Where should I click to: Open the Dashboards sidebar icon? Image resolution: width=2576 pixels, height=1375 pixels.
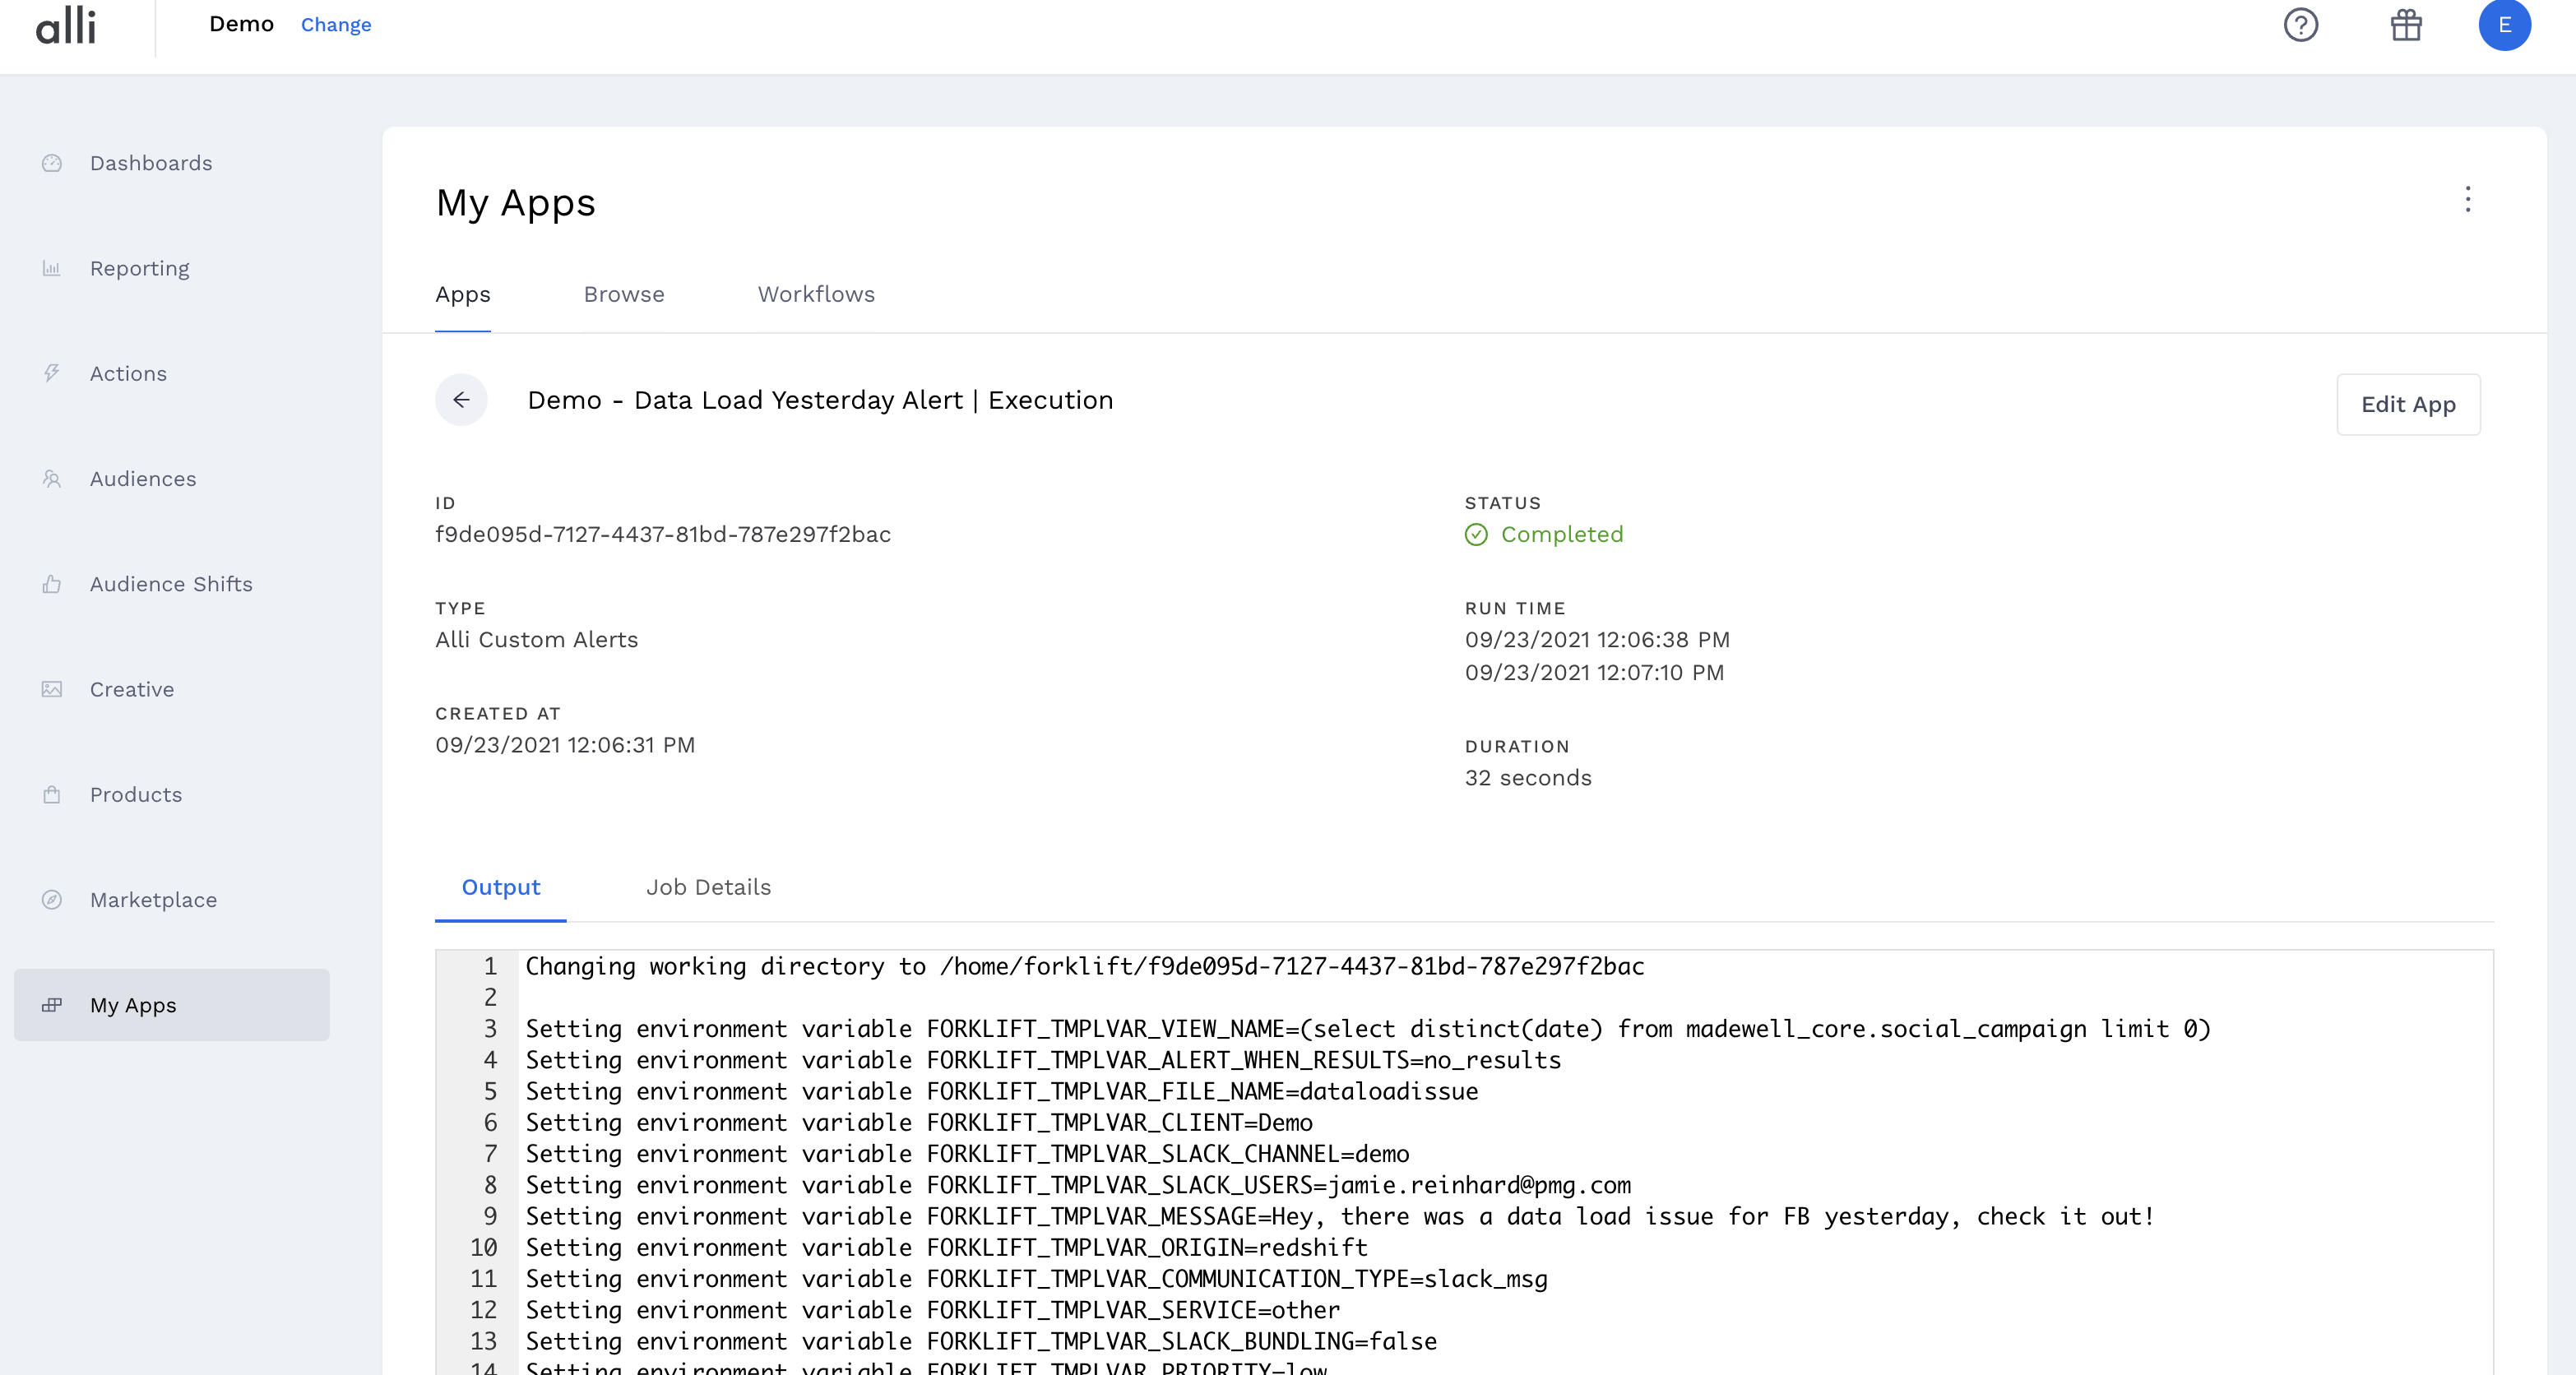53,162
